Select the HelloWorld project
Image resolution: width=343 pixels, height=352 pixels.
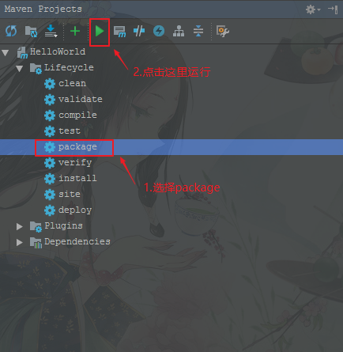point(58,51)
